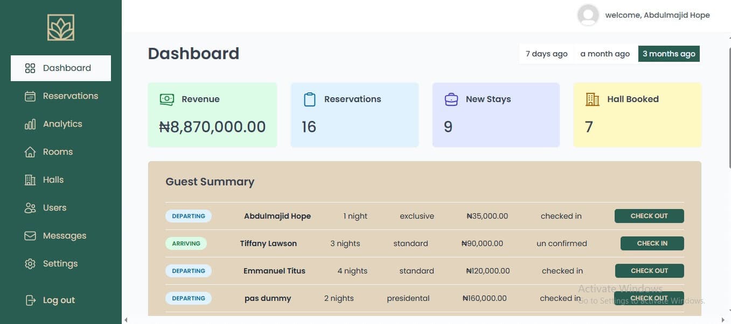Click the Users people icon
This screenshot has height=324, width=731.
click(30, 207)
